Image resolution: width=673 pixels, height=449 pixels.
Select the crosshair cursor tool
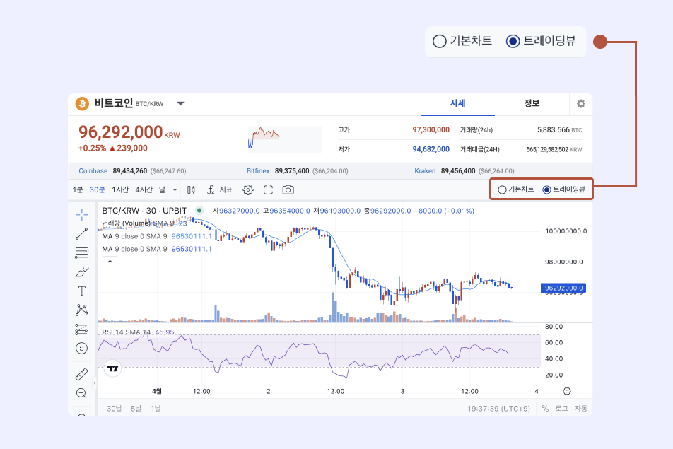(81, 214)
